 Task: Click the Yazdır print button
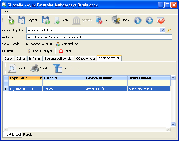(x=40, y=68)
